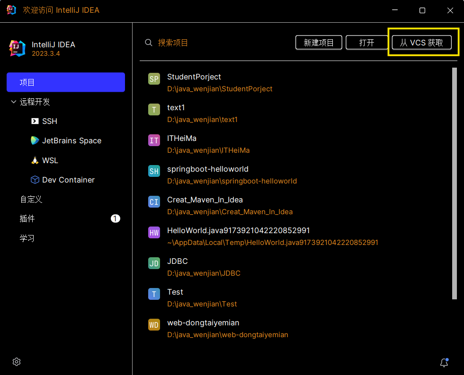Open HelloWorld.java917392104222085299​1 project name
464x375 pixels.
pos(238,230)
